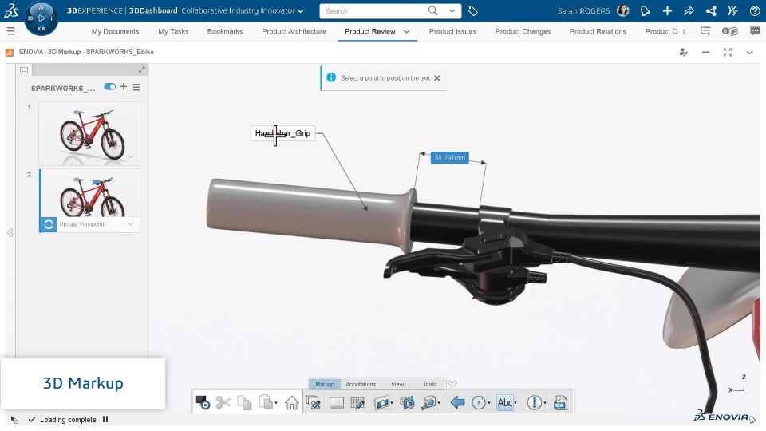Click the 38.297mm measurement label
The width and height of the screenshot is (766, 431).
click(x=449, y=158)
